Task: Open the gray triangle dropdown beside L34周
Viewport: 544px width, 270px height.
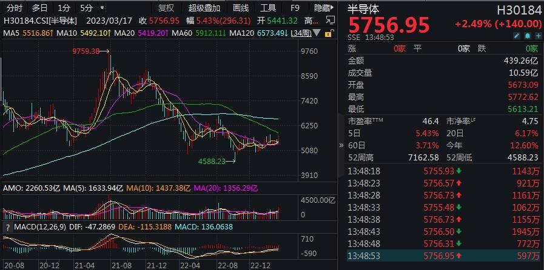Action: click(x=317, y=33)
